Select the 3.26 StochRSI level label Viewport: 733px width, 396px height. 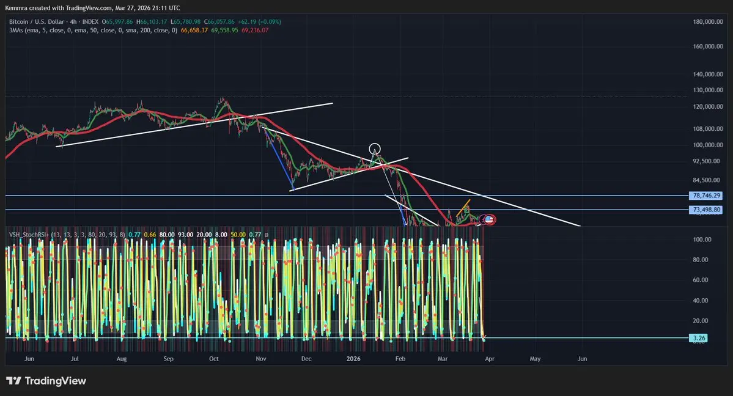[x=698, y=338]
